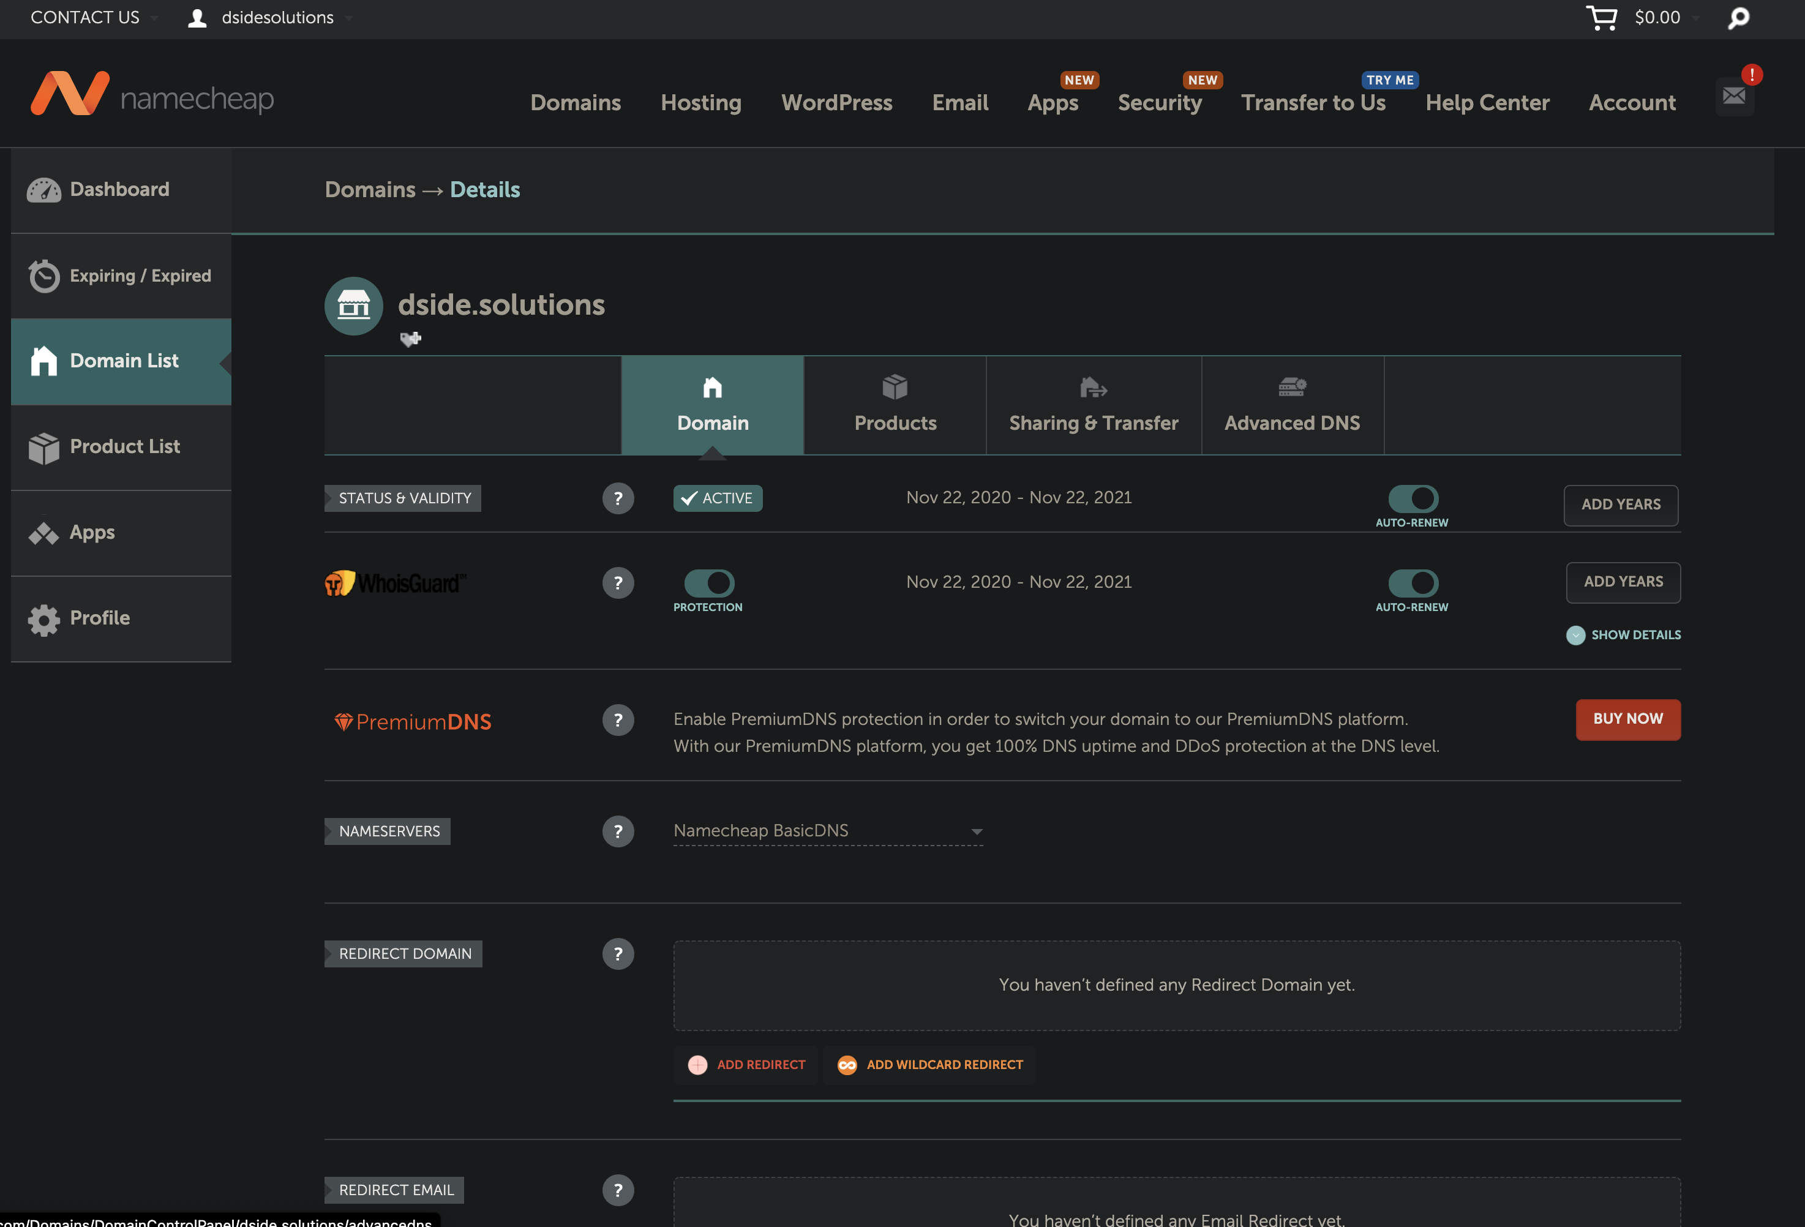Open the Apps top menu
The height and width of the screenshot is (1227, 1805).
click(1053, 102)
